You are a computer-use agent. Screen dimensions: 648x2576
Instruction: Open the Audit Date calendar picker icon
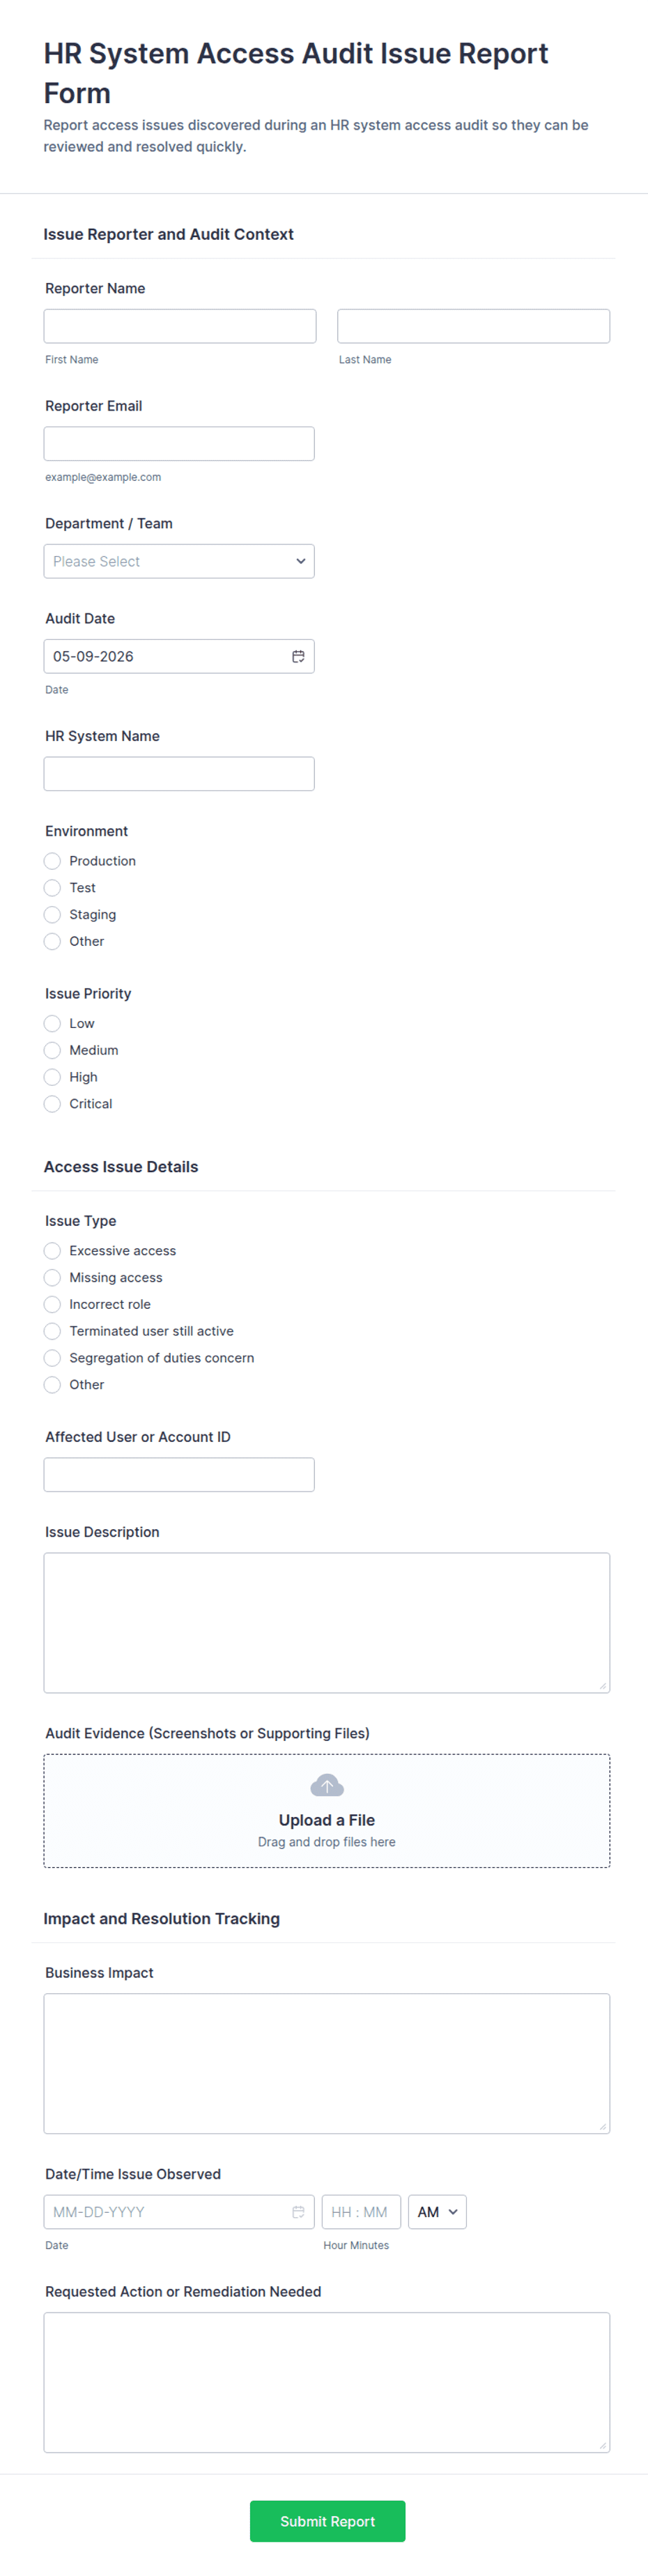click(298, 656)
